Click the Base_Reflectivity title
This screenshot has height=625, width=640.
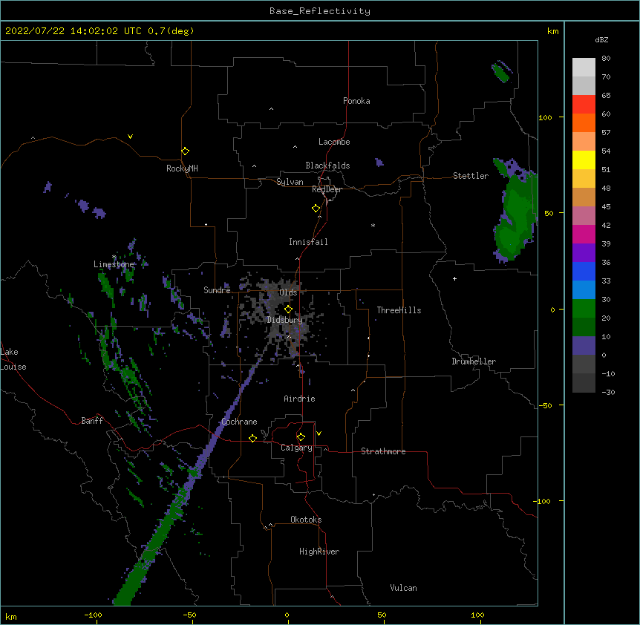point(320,11)
